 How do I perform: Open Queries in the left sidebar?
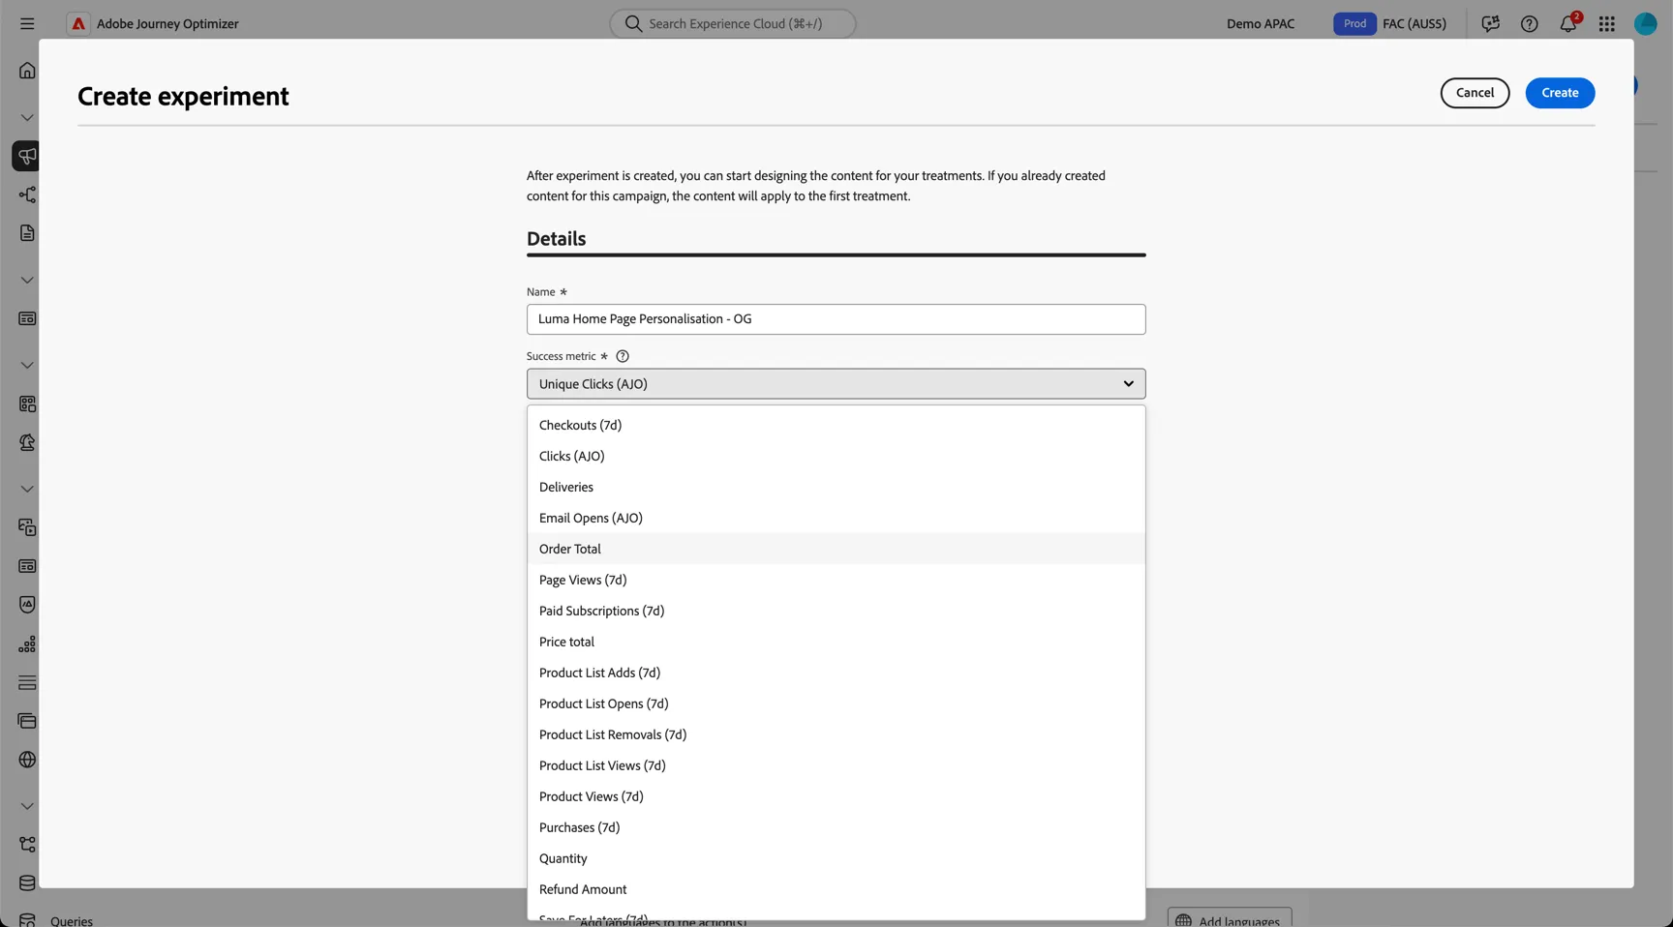click(x=72, y=920)
